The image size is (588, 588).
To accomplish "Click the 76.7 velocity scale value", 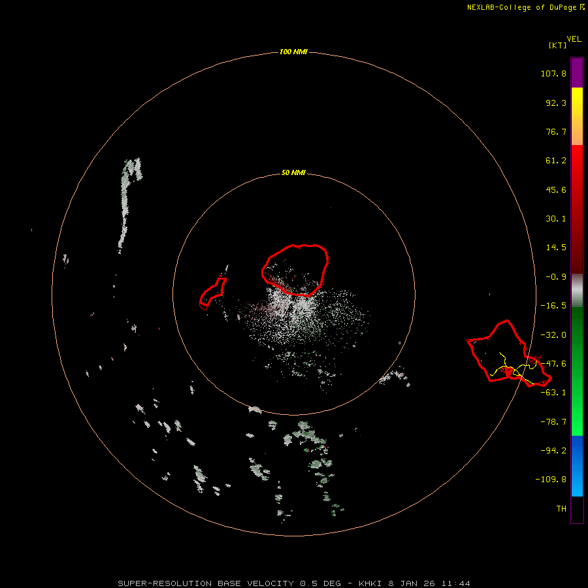I will point(556,131).
